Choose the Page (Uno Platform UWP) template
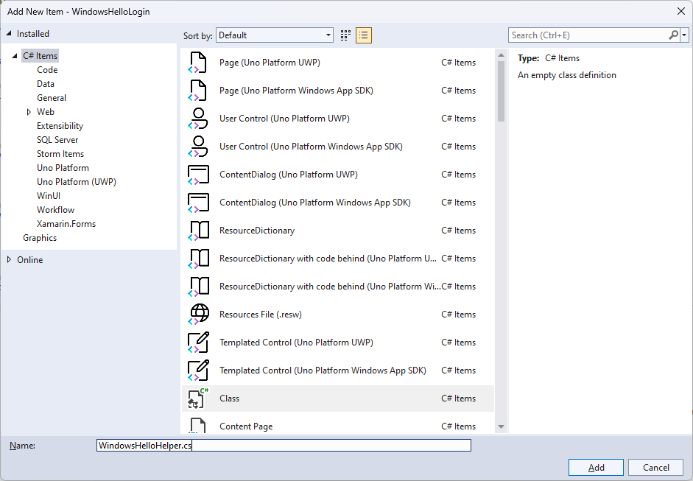Screen dimensions: 693x481 269,63
